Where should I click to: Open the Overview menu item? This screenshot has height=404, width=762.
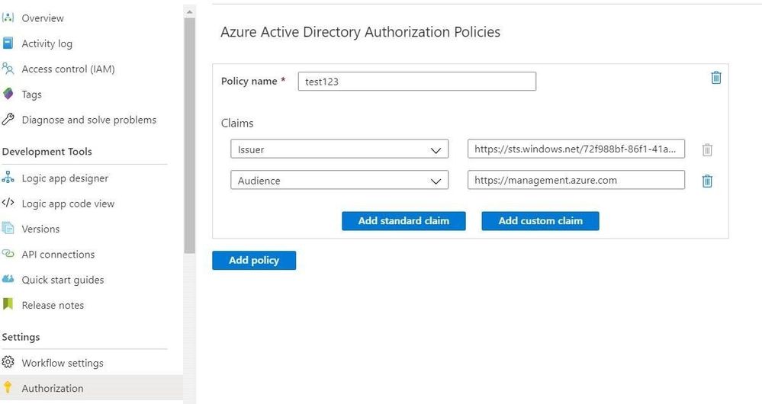pos(43,18)
